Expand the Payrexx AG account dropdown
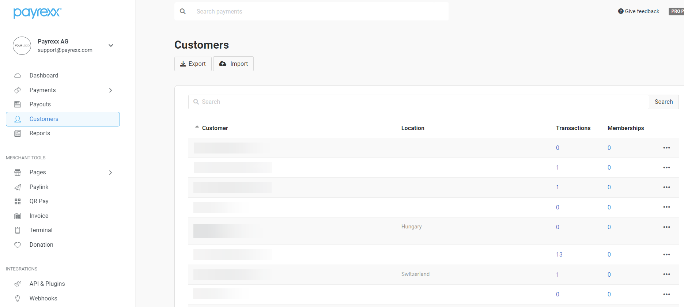 tap(111, 46)
